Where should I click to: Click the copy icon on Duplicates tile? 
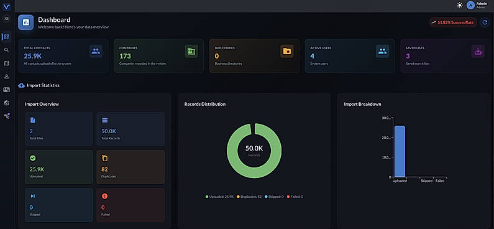point(104,158)
